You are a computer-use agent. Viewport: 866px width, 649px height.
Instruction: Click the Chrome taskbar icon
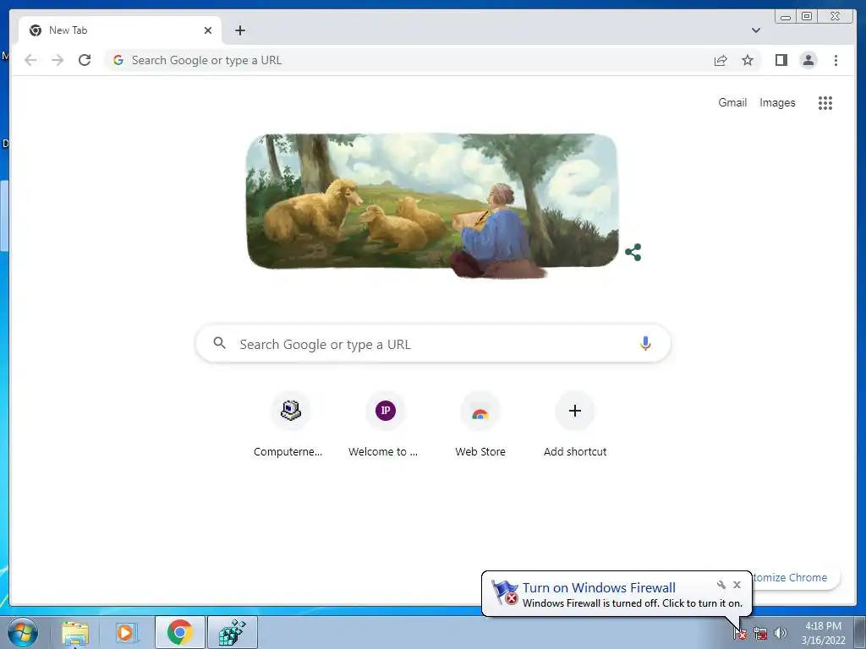tap(180, 632)
